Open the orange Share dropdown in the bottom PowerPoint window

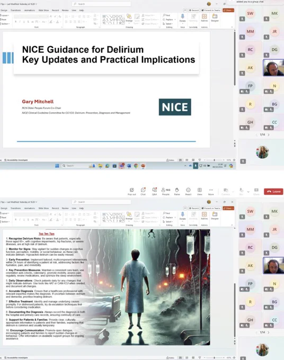coord(228,208)
